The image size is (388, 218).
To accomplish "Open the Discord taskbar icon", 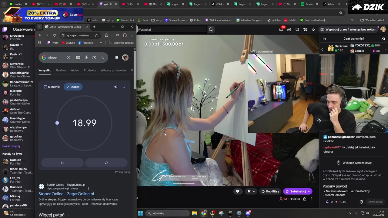I will pyautogui.click(x=248, y=213).
